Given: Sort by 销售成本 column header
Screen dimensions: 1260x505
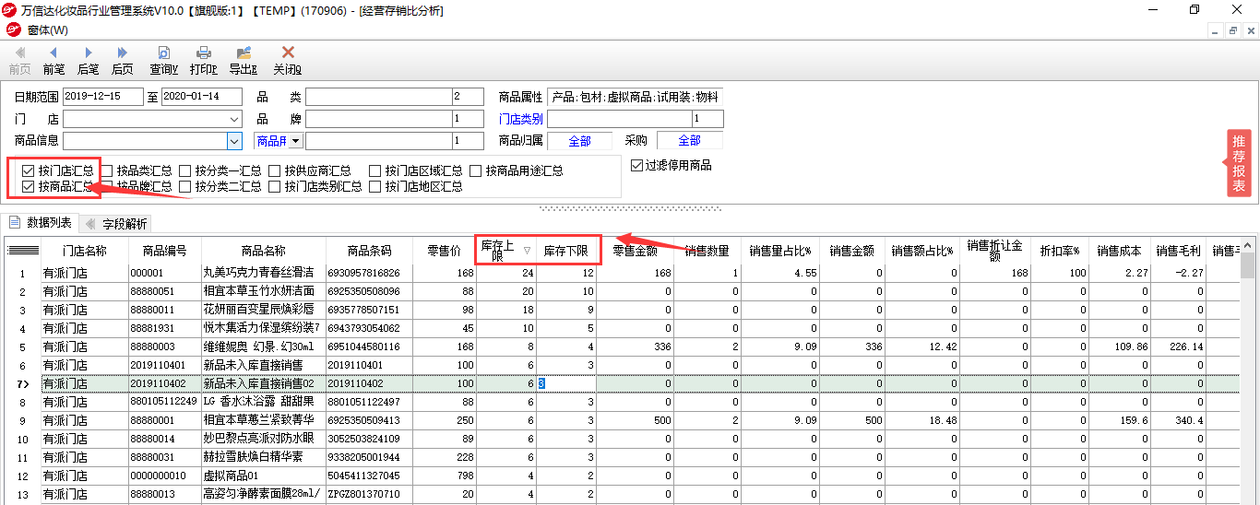Looking at the screenshot, I should pos(1119,251).
